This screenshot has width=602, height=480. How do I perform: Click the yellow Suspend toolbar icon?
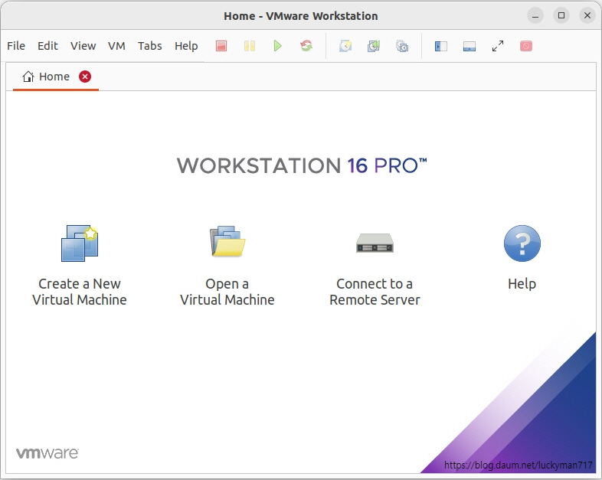(250, 47)
